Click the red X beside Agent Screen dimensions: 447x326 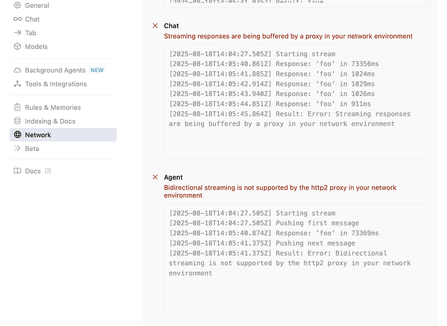[155, 177]
